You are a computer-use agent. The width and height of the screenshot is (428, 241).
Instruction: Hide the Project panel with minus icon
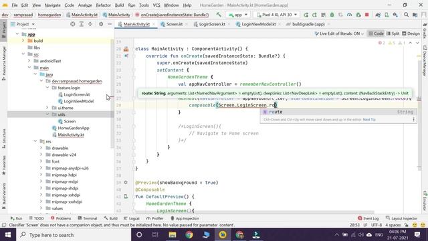110,24
